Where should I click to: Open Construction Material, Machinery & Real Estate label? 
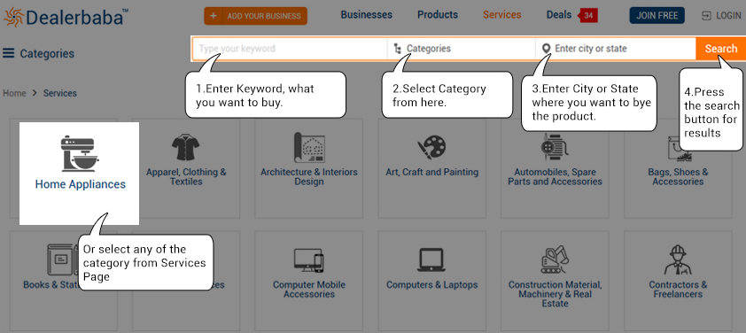pyautogui.click(x=555, y=294)
